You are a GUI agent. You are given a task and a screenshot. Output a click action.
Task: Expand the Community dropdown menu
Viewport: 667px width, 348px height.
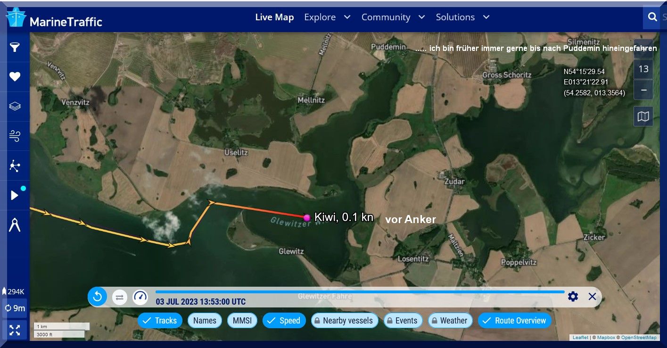(x=393, y=17)
